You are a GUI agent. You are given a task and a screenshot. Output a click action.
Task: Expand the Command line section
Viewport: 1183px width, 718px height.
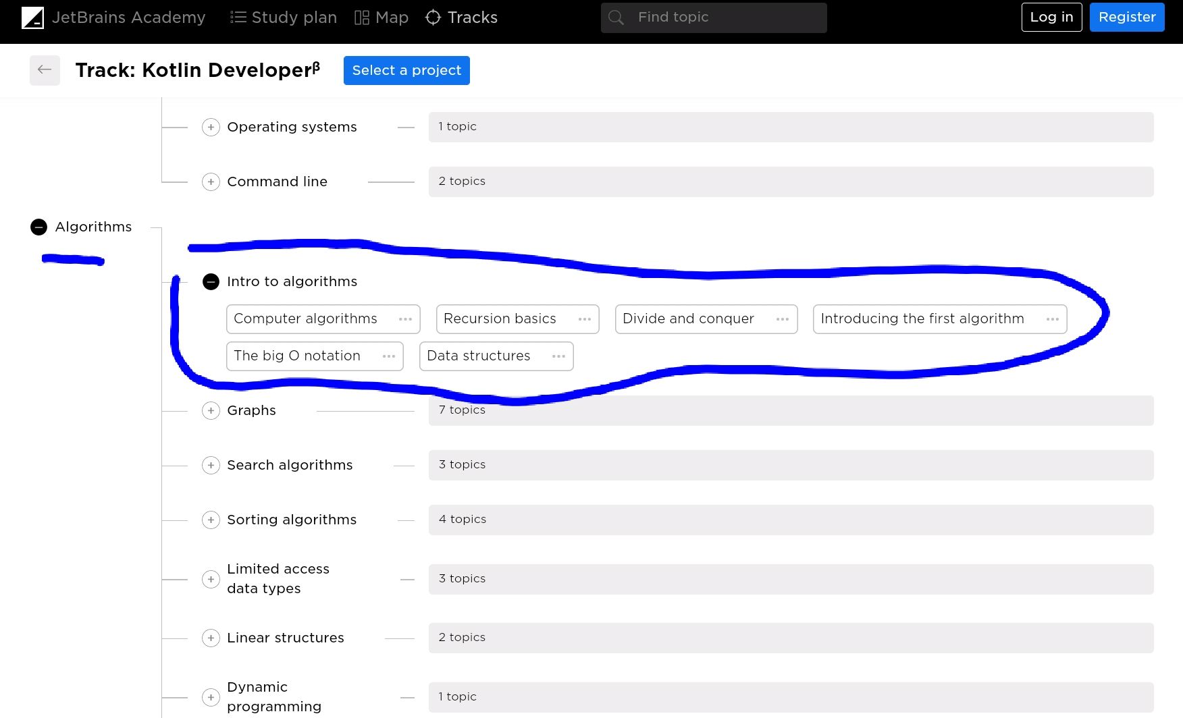(x=211, y=182)
